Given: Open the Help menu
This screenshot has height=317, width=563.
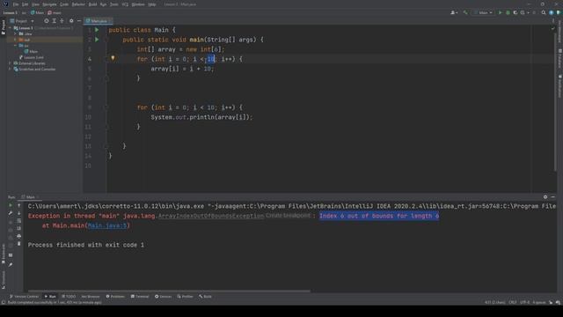Looking at the screenshot, I should pyautogui.click(x=152, y=4).
